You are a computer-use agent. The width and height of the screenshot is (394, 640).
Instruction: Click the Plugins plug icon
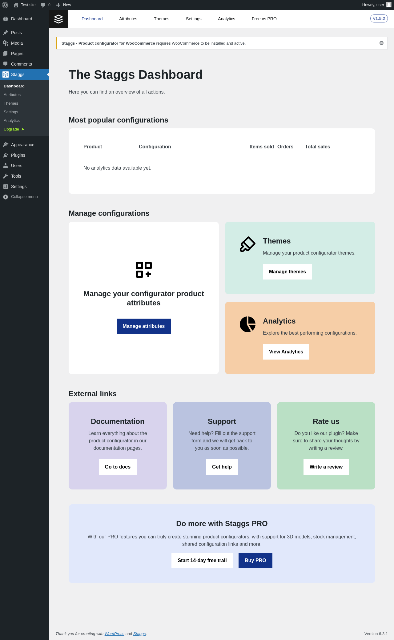tap(6, 155)
